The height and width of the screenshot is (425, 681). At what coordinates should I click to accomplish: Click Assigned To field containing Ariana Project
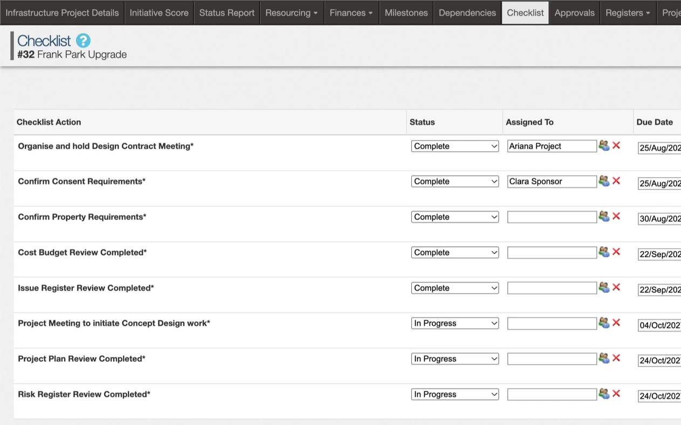coord(552,146)
